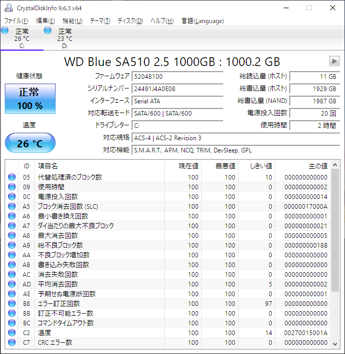This screenshot has width=345, height=354.
Task: Click the 26 °C temperature button
Action: [x=30, y=143]
